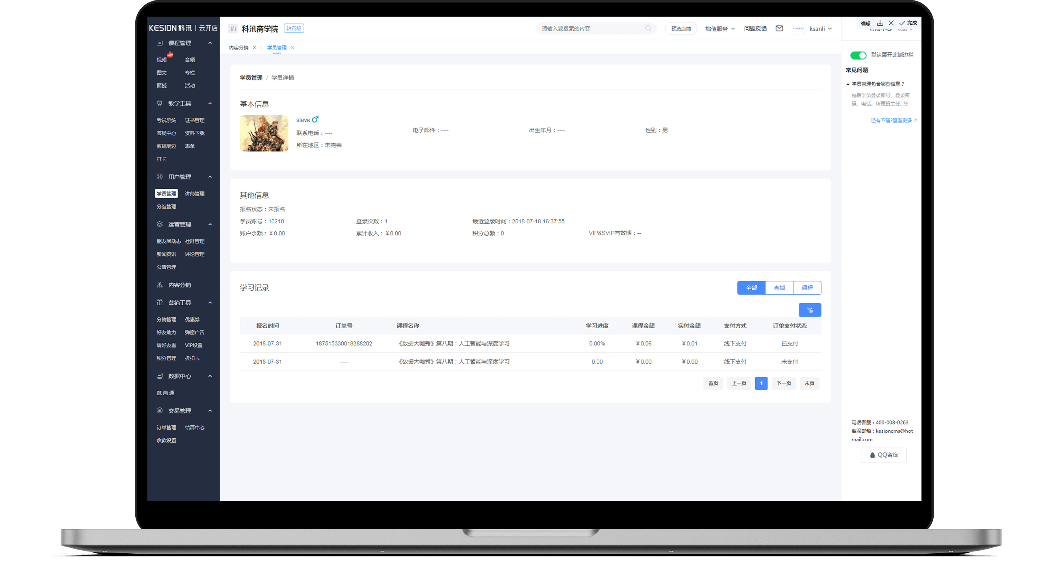Click the 数据中心 chart icon
The width and height of the screenshot is (1058, 571).
159,375
